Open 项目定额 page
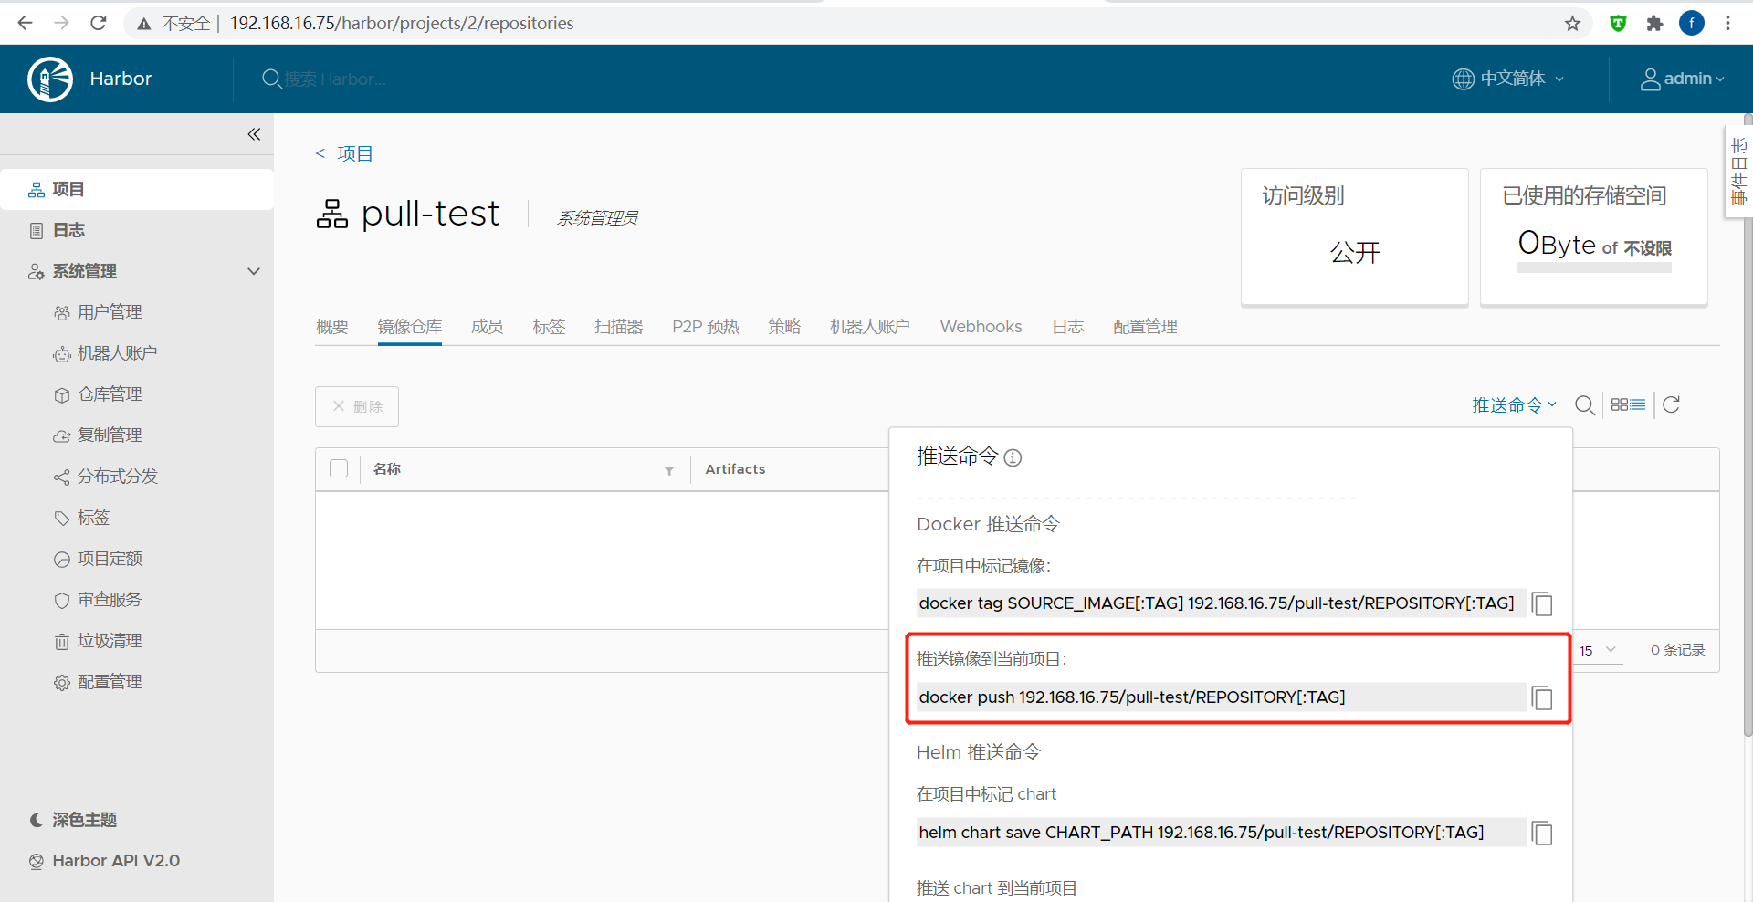1753x902 pixels. pyautogui.click(x=110, y=559)
